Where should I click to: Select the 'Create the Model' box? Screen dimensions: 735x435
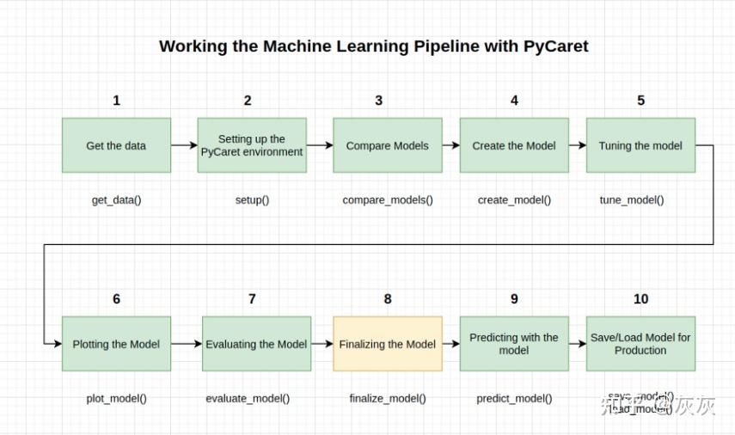[x=514, y=145]
